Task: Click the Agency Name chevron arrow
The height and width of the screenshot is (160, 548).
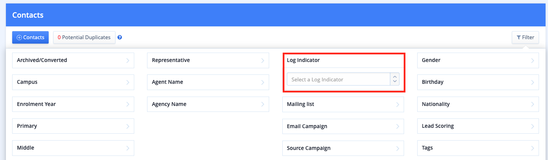Action: point(263,104)
